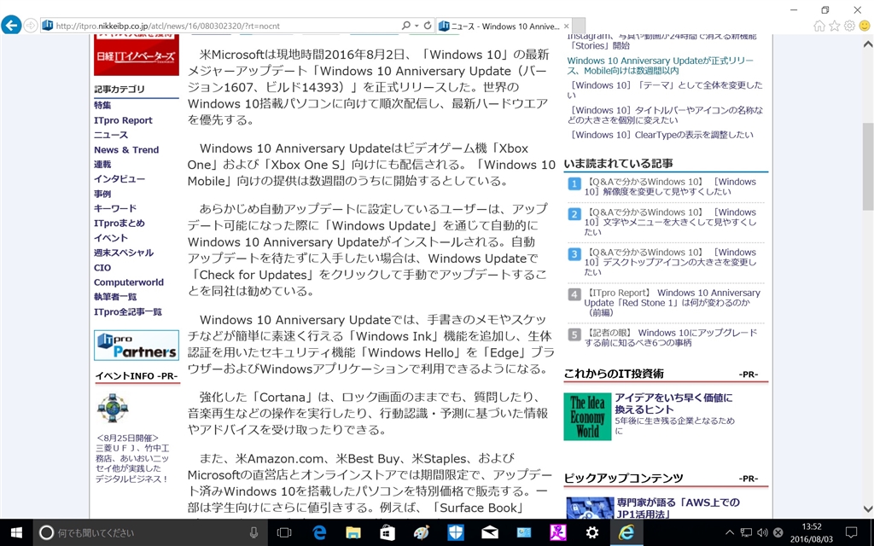The image size is (874, 546).
Task: Open the 専門家が語る「AWS上でのJP1活用法」 link
Action: [679, 508]
